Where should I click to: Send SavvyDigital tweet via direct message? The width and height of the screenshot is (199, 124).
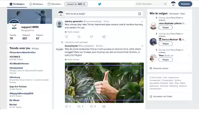click(x=104, y=106)
